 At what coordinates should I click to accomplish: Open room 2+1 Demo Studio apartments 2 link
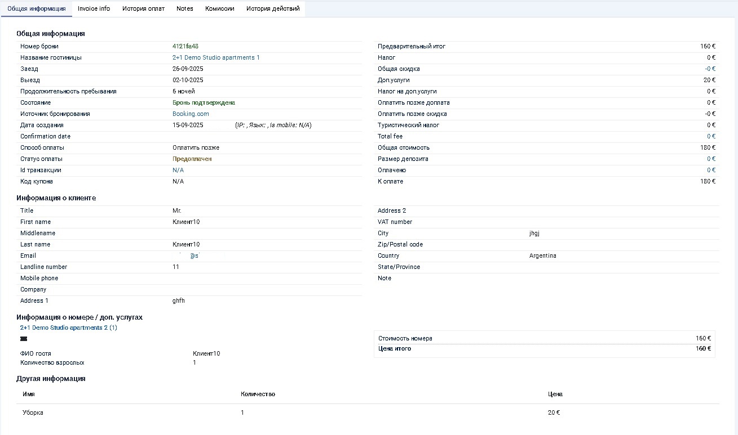pyautogui.click(x=68, y=328)
